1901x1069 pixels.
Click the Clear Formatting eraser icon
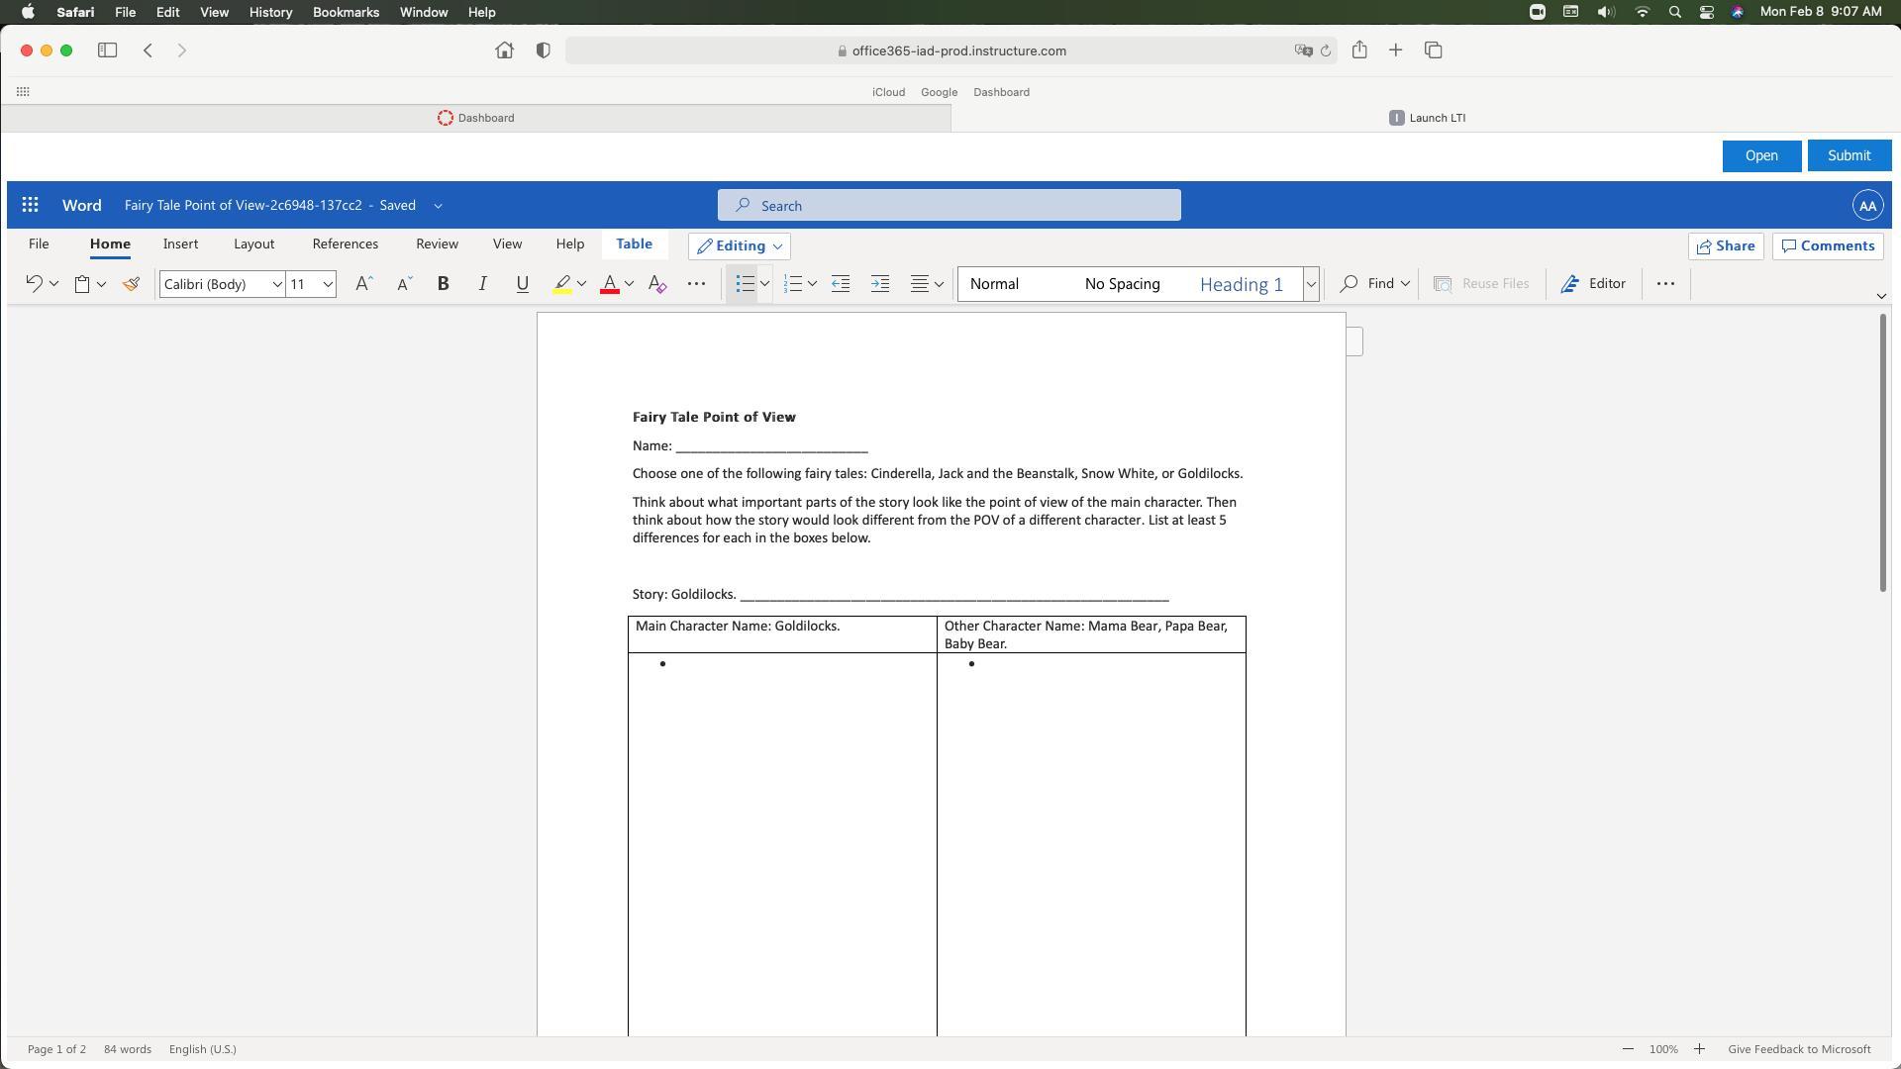(x=656, y=284)
